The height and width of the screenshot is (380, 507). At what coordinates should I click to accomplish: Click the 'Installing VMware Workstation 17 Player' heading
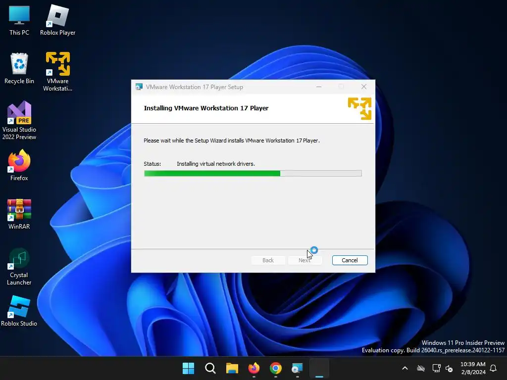(206, 108)
